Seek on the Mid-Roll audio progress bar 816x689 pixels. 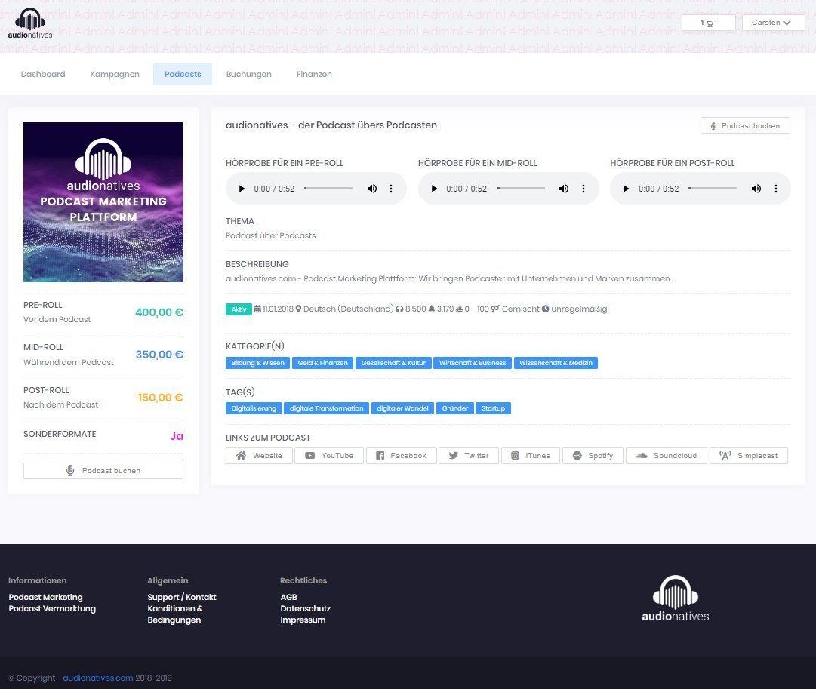point(521,189)
